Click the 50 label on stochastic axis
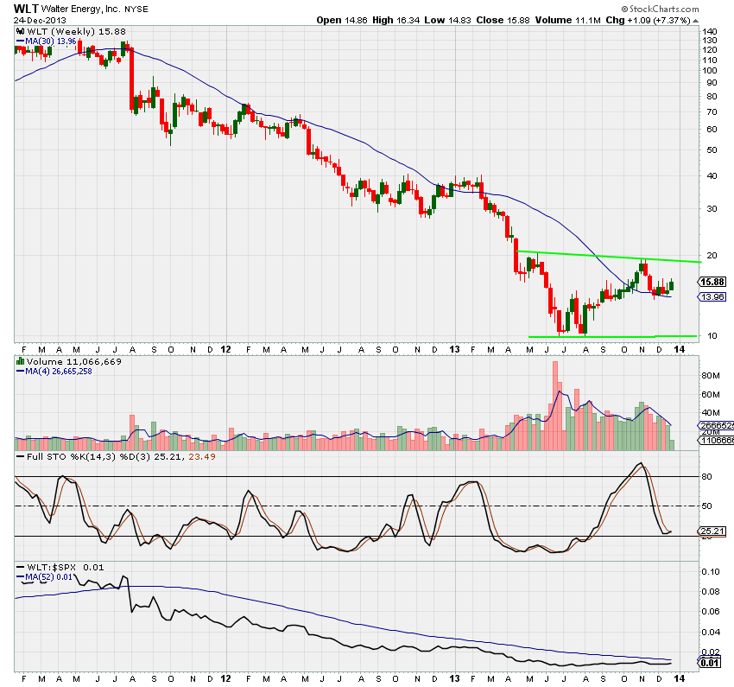Viewport: 734px width, 687px height. click(707, 506)
